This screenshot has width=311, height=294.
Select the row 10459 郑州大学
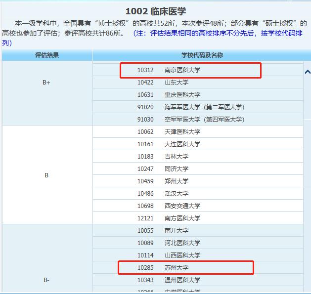click(x=198, y=181)
